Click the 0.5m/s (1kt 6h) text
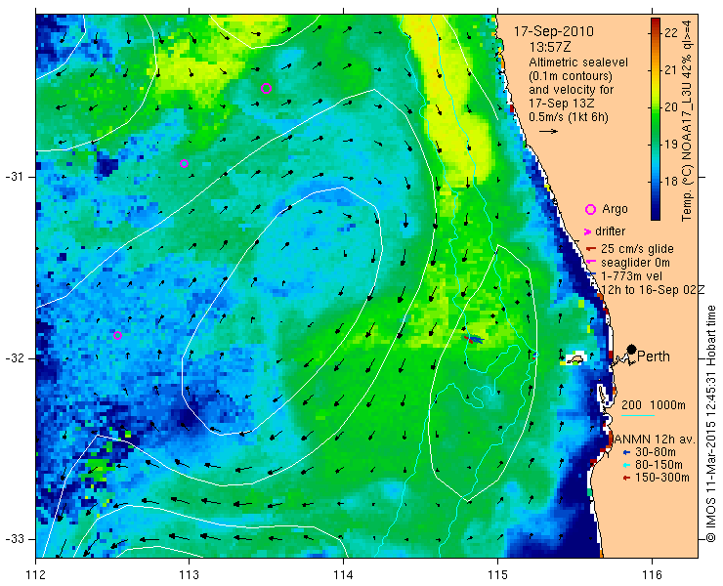 click(x=569, y=117)
